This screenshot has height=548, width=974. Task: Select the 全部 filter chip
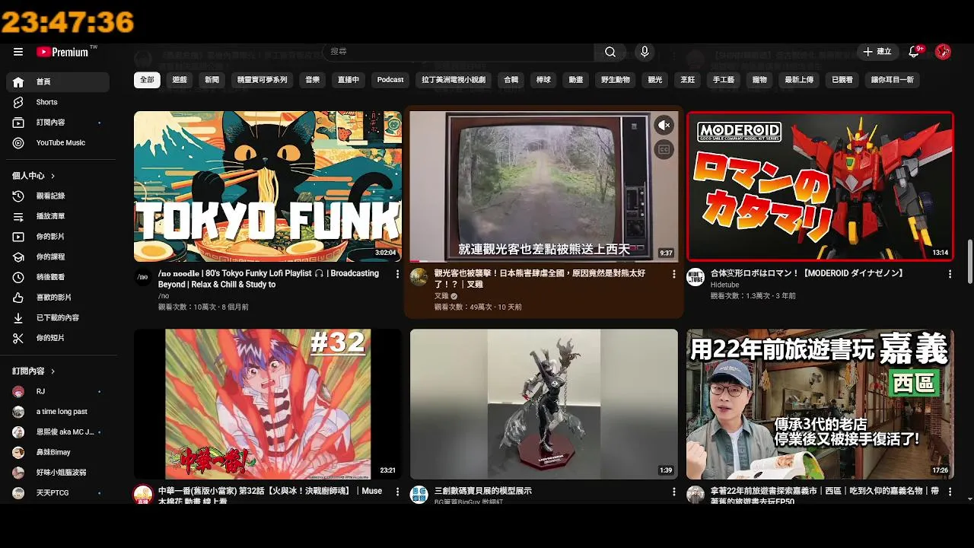[x=147, y=80]
